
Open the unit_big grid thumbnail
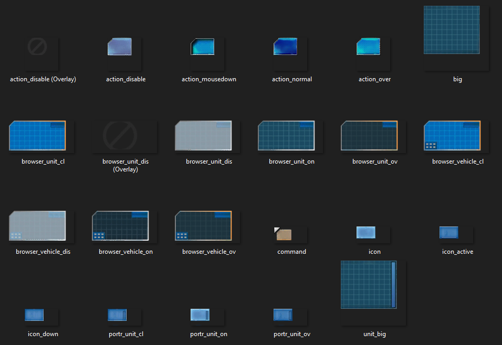(368, 285)
